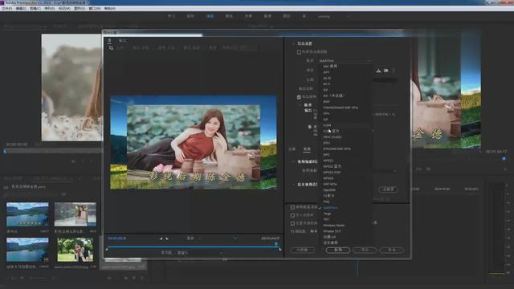Screen dimensions: 514x289
Task: Click the start timecode in export preview
Action: 117,238
